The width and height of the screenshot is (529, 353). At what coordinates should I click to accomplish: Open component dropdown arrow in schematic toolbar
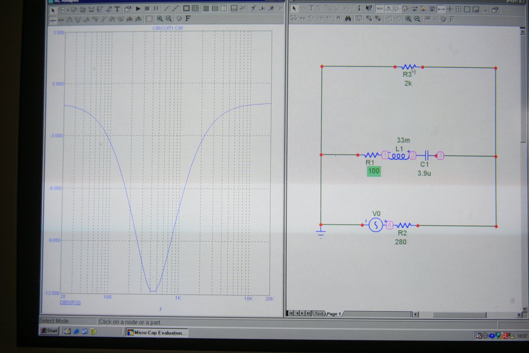click(345, 8)
